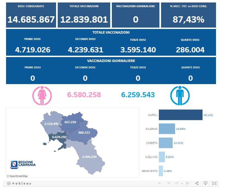Click the Undo arrow in Tableau toolbar

[160, 183]
